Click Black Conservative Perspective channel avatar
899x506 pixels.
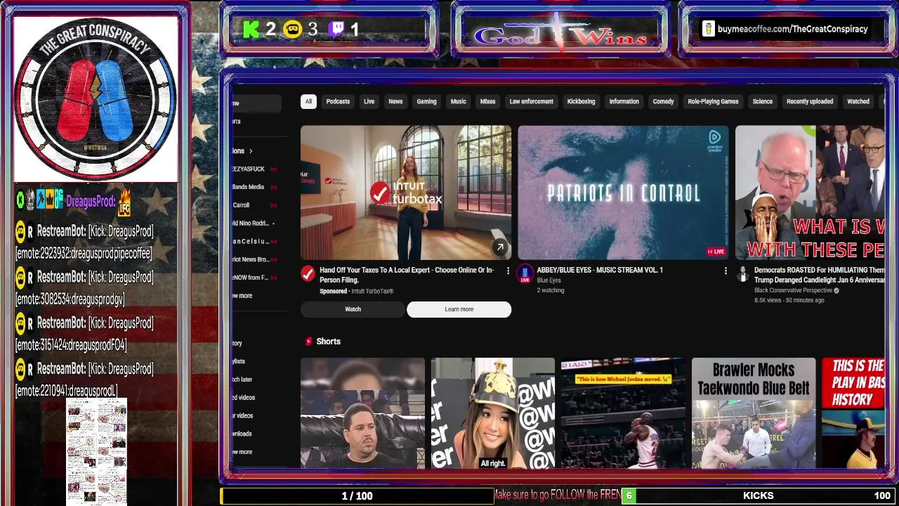pos(742,273)
